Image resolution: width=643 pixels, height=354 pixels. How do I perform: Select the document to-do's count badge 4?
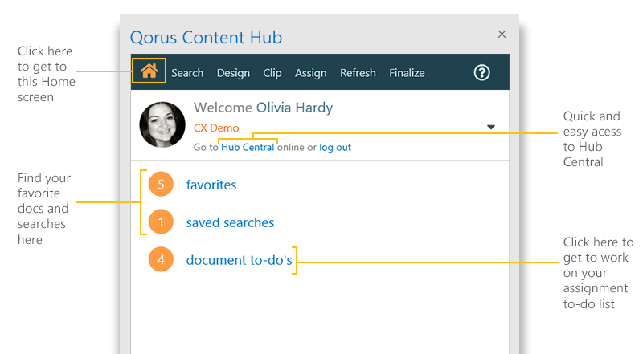coord(161,259)
